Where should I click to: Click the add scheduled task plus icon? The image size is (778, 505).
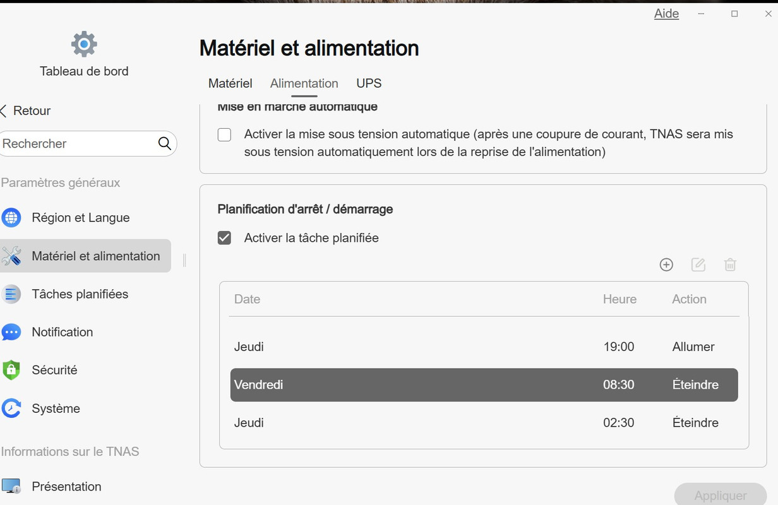pyautogui.click(x=666, y=264)
